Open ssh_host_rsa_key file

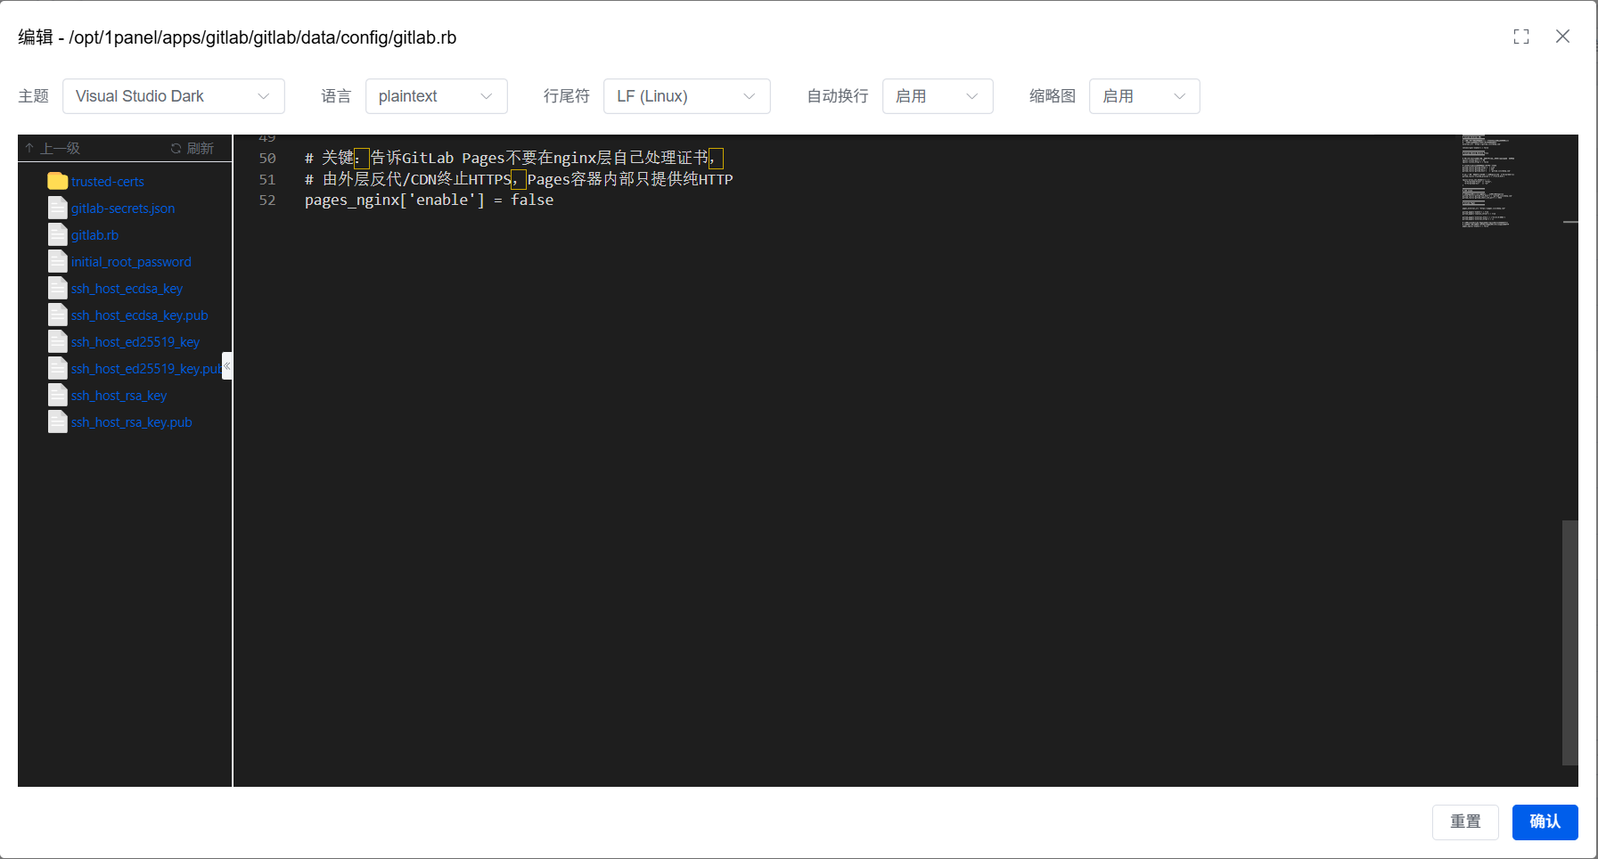(119, 396)
